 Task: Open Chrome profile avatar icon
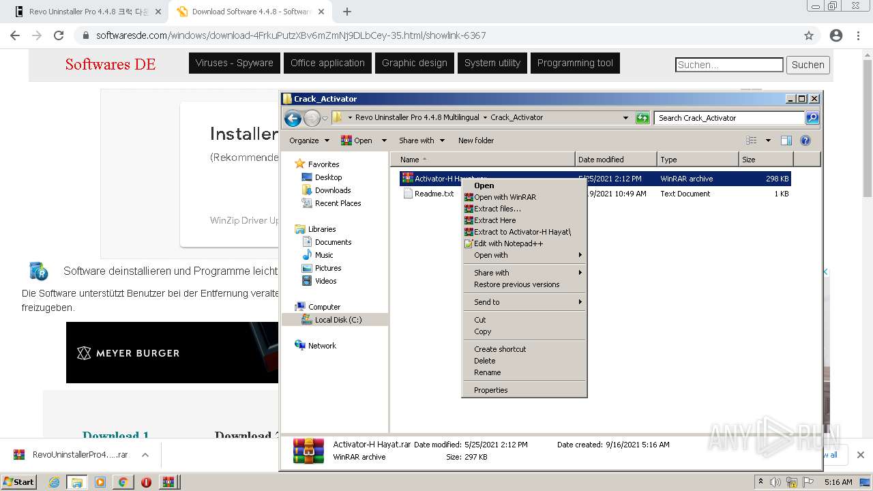click(836, 35)
